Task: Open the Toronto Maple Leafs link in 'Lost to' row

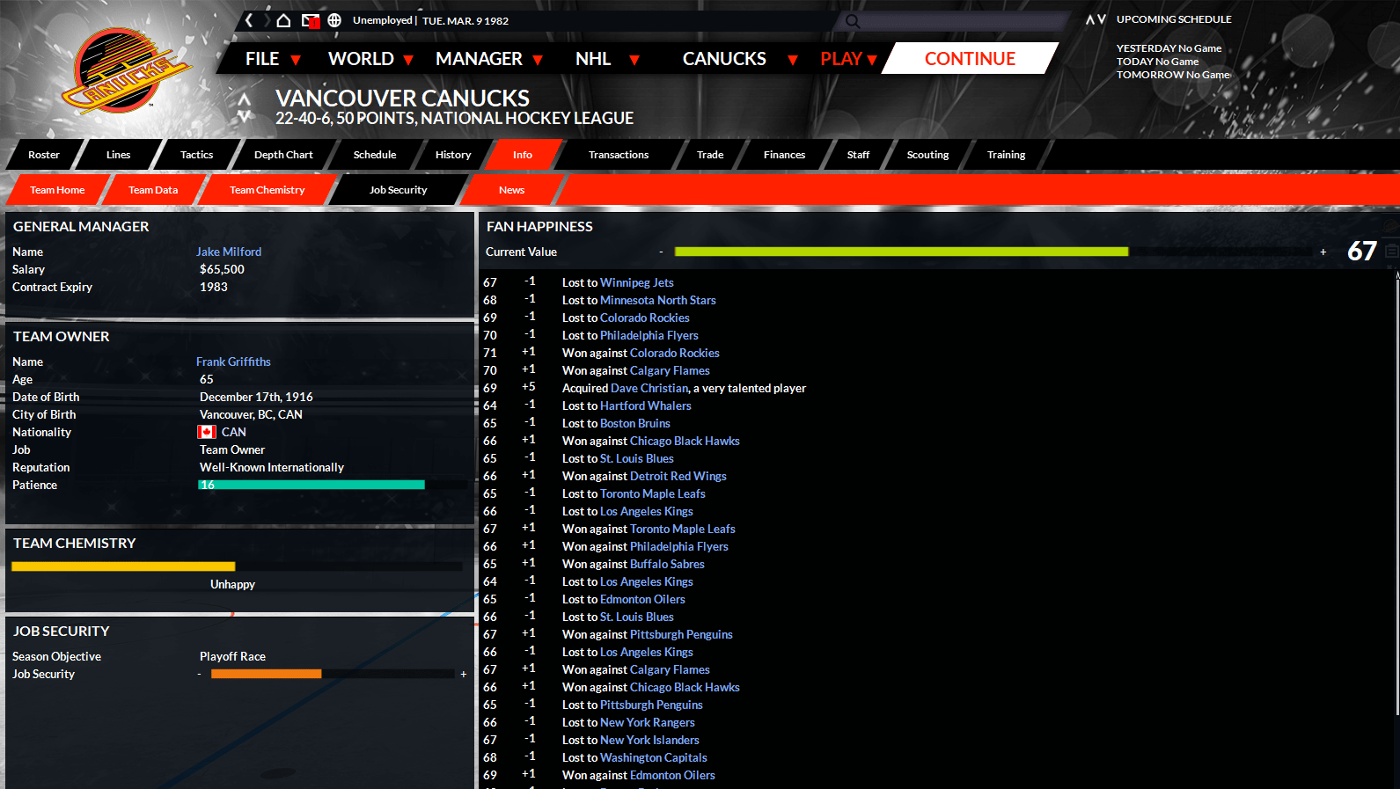Action: pyautogui.click(x=653, y=493)
